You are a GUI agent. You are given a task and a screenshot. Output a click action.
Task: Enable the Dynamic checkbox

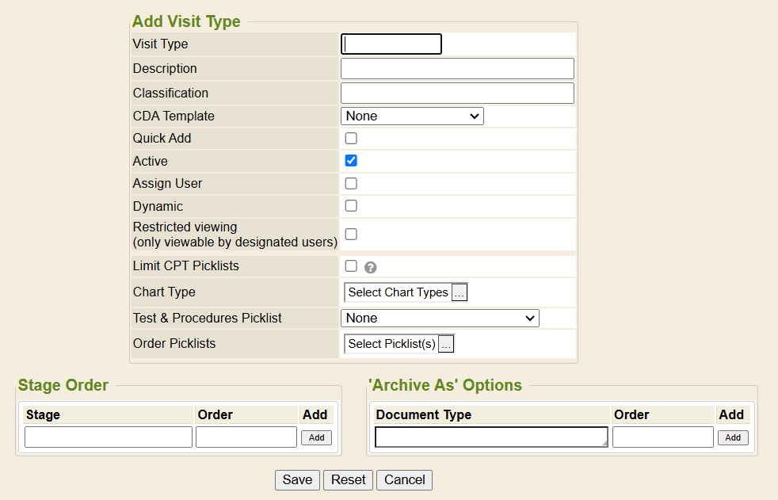click(x=351, y=206)
